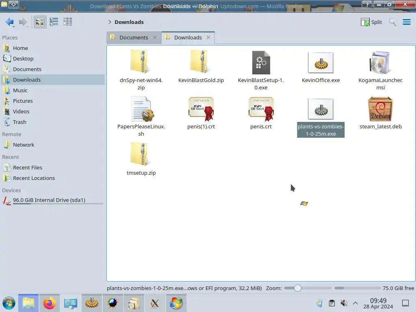This screenshot has width=416, height=312.
Task: Select KevinBlastGold.zip archive icon
Action: 201,62
